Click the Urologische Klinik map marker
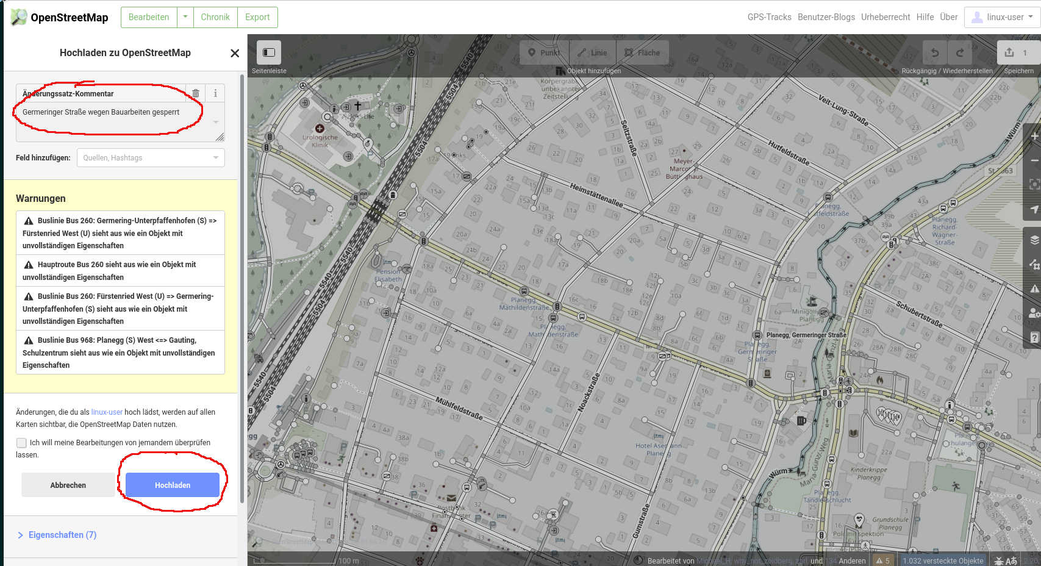This screenshot has width=1041, height=566. click(320, 129)
